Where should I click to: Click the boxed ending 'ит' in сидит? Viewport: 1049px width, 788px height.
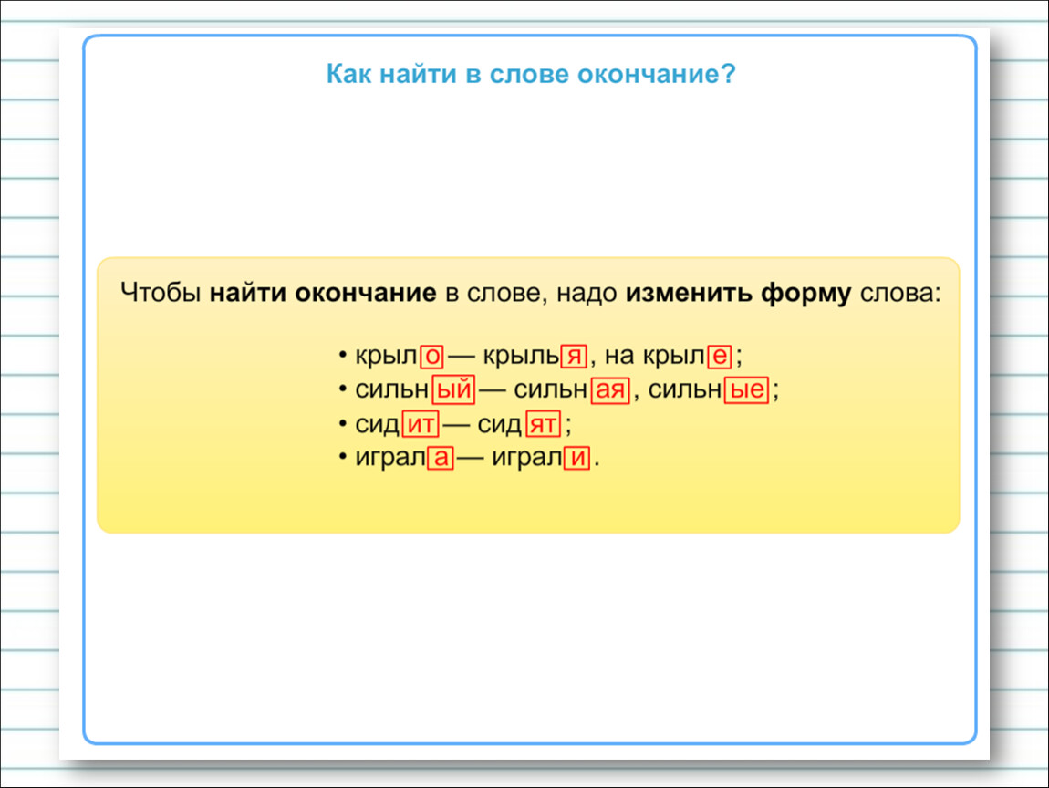pyautogui.click(x=421, y=424)
